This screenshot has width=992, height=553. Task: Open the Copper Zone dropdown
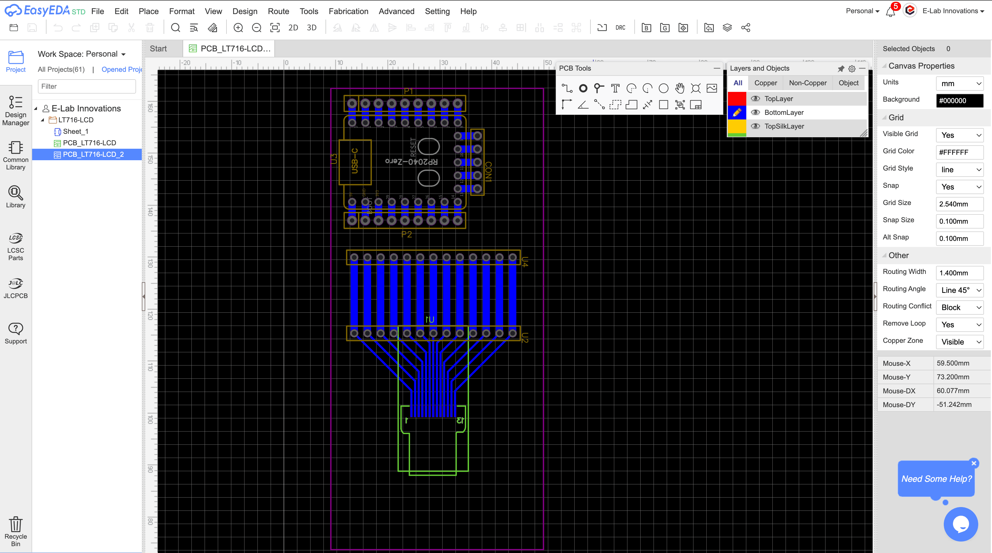coord(960,342)
